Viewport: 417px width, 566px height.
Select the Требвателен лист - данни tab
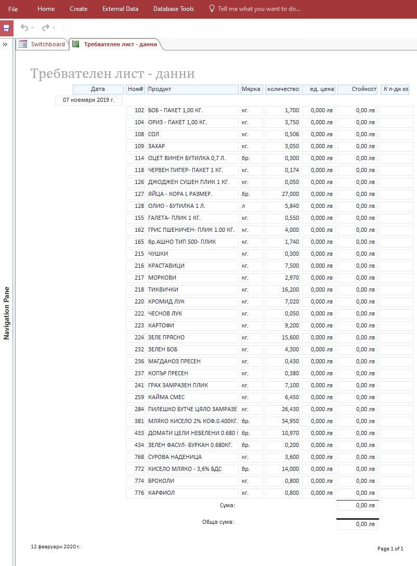click(x=116, y=44)
